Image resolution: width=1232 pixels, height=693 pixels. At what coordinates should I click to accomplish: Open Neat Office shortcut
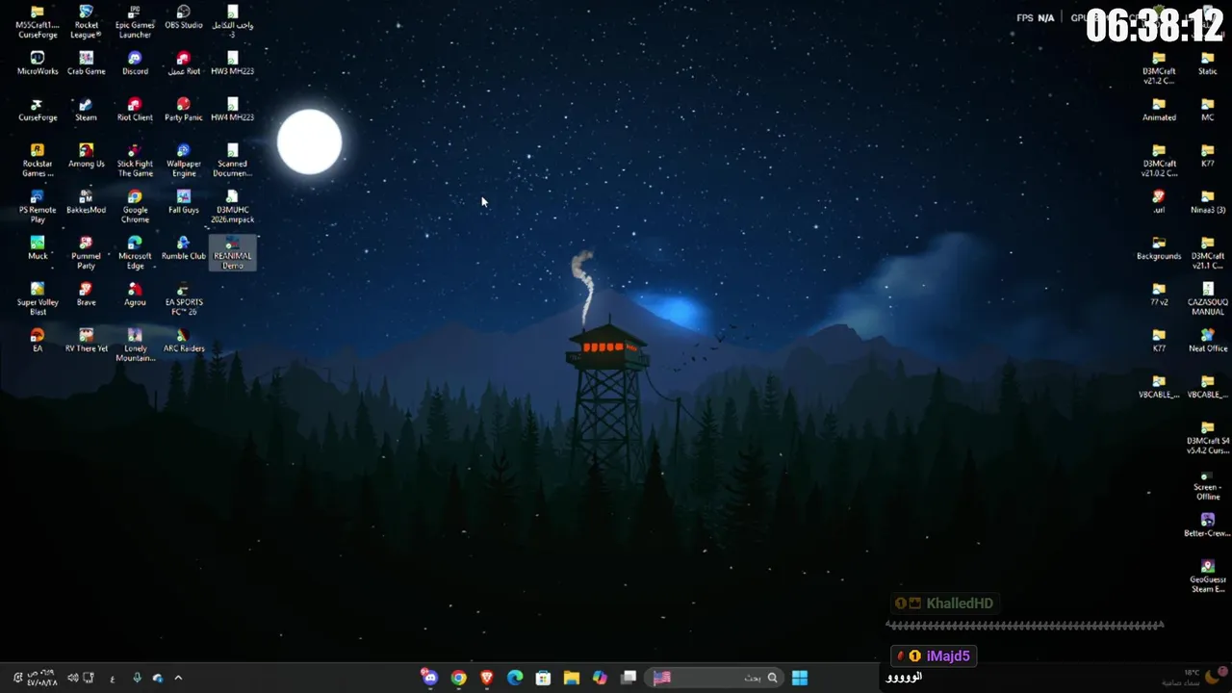click(1207, 341)
